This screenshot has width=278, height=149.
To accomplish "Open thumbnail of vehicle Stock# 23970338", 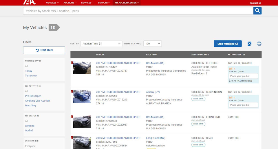I will pyautogui.click(x=82, y=122).
